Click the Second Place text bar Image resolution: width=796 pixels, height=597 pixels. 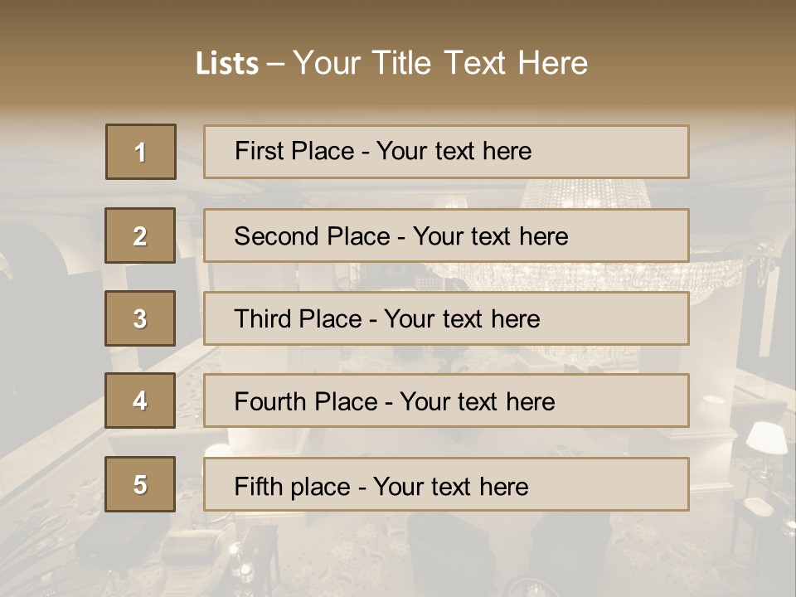pyautogui.click(x=446, y=235)
